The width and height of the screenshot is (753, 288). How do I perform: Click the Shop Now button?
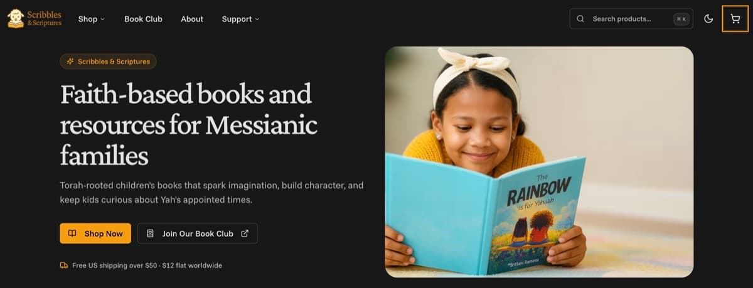[x=95, y=233]
